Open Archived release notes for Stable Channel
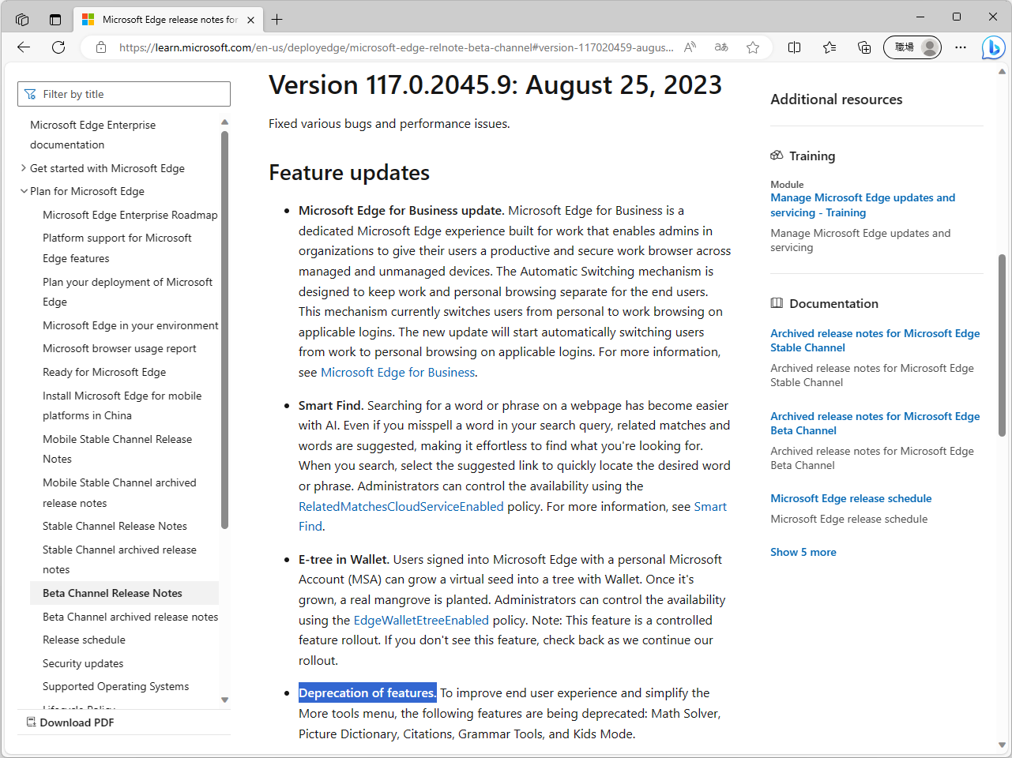The width and height of the screenshot is (1012, 758). point(875,340)
